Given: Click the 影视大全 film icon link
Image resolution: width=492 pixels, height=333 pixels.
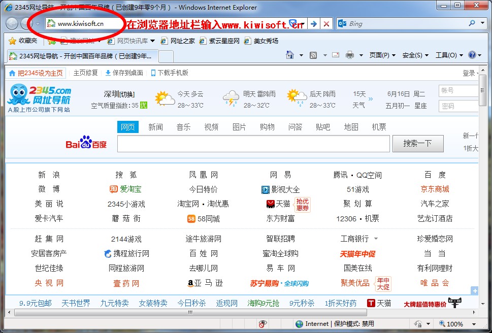Looking at the screenshot, I should 280,189.
